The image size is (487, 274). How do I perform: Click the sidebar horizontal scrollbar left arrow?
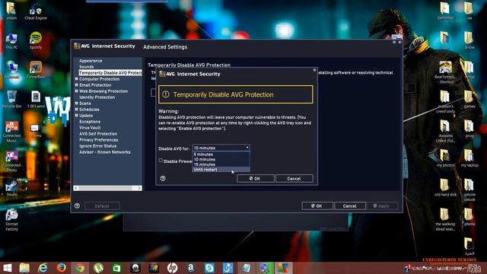coord(76,188)
